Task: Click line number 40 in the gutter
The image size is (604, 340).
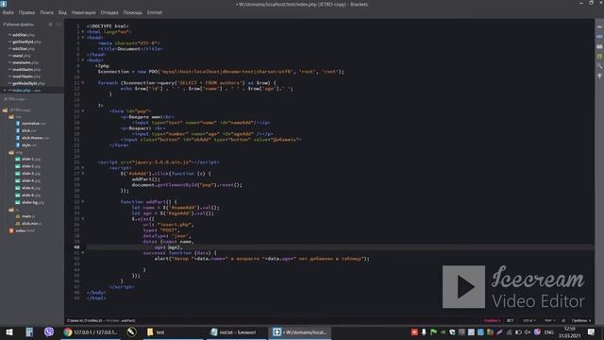Action: (x=76, y=247)
